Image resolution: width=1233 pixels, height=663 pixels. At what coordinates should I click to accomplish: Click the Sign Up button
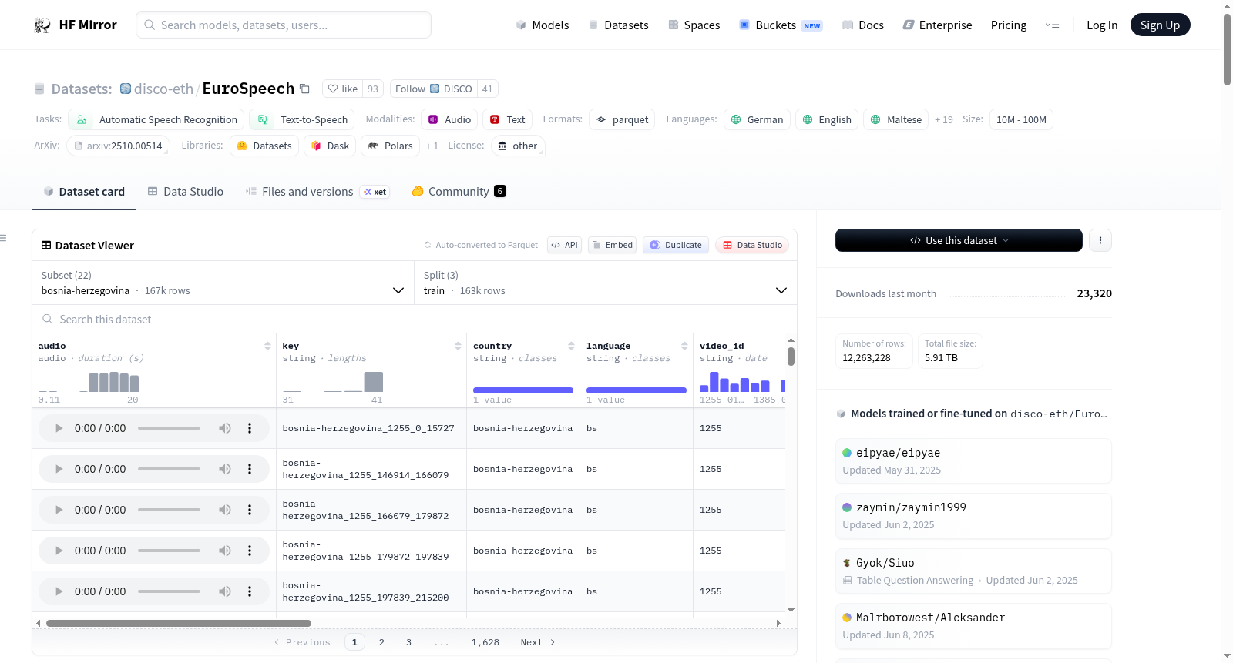1160,25
